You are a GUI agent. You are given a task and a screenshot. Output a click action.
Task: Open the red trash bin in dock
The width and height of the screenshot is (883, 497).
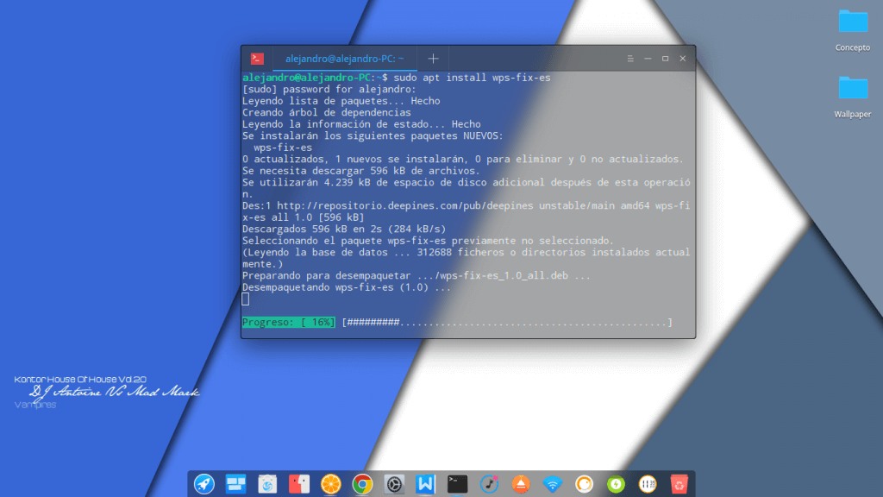679,484
